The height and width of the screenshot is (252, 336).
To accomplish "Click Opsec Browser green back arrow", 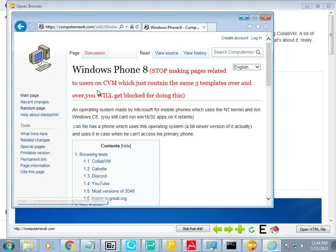I will (217, 229).
